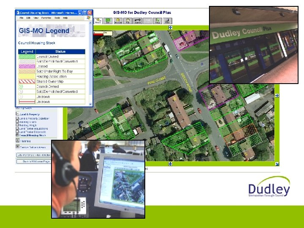Expand the Planning group
304x228 pixels.
click(17, 140)
